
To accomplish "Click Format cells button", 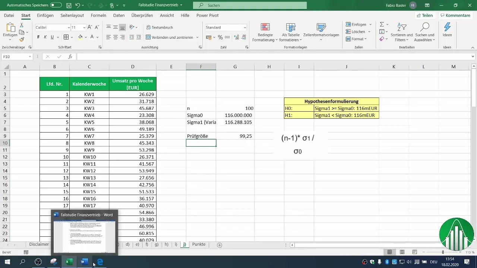I will click(x=356, y=39).
